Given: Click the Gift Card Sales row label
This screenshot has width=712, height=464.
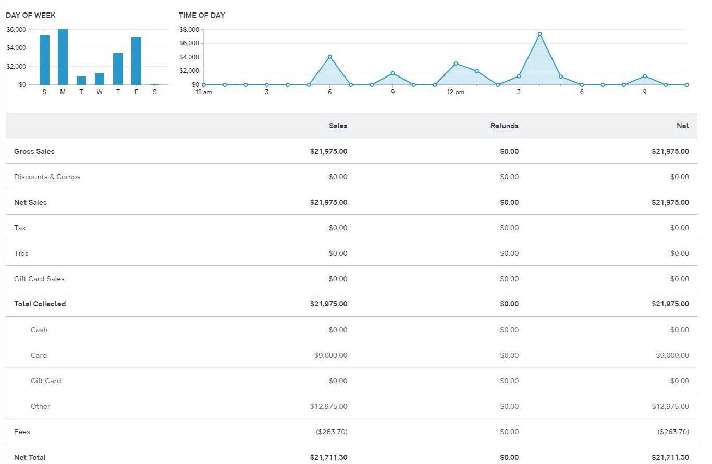Looking at the screenshot, I should [39, 279].
